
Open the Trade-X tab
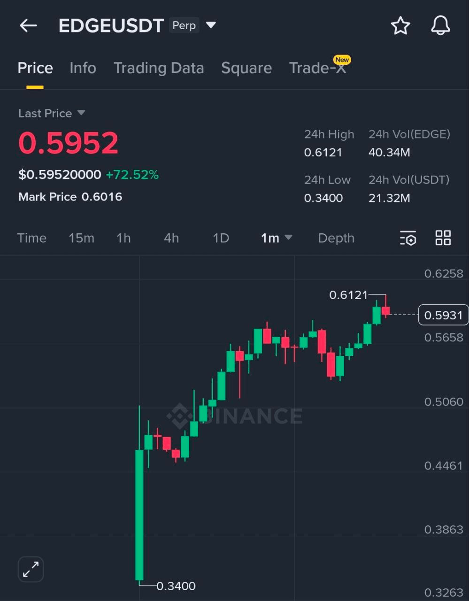pyautogui.click(x=318, y=68)
